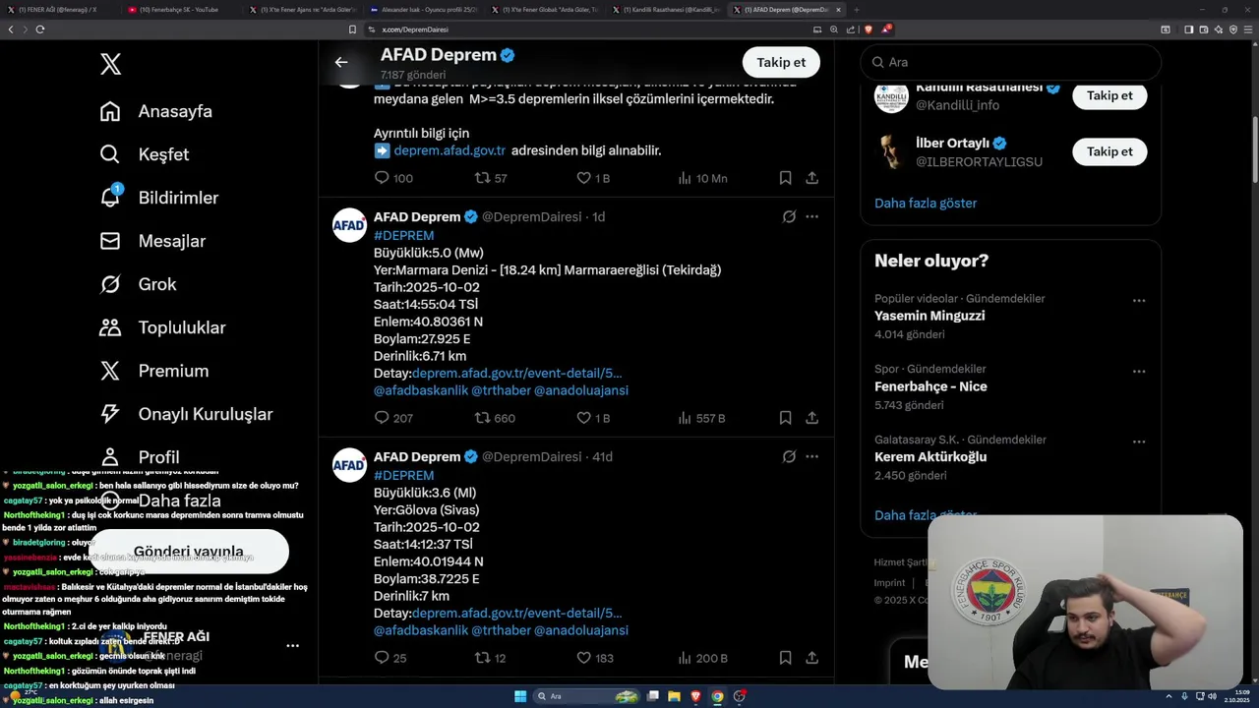Open more options for Kerem Aktürkoğlu trend

(x=1138, y=442)
